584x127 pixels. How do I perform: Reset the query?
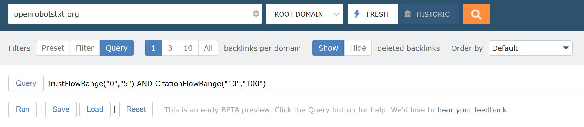136,109
